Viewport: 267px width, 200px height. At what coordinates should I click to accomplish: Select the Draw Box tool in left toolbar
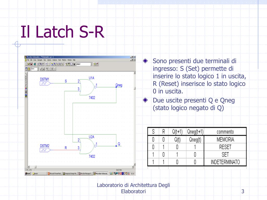(x=26, y=78)
